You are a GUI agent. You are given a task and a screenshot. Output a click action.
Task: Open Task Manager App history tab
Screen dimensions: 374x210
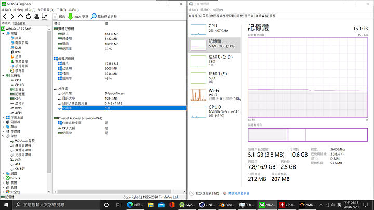[222, 16]
